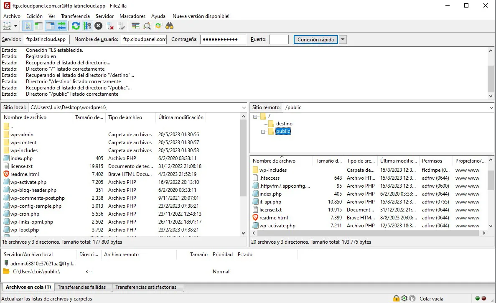This screenshot has height=303, width=496.
Task: Expand the public folder tree node
Action: pyautogui.click(x=263, y=132)
